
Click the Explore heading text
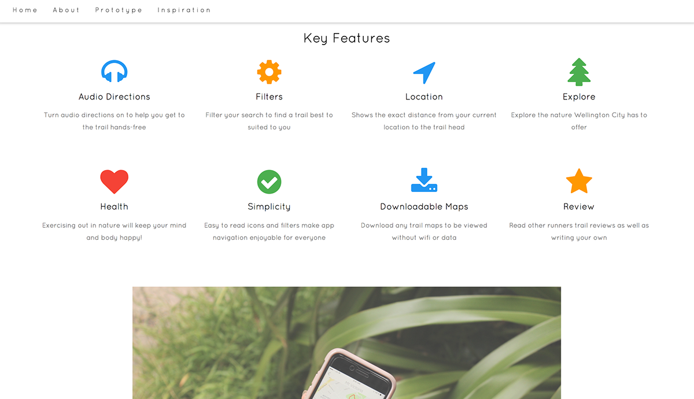[x=579, y=97]
